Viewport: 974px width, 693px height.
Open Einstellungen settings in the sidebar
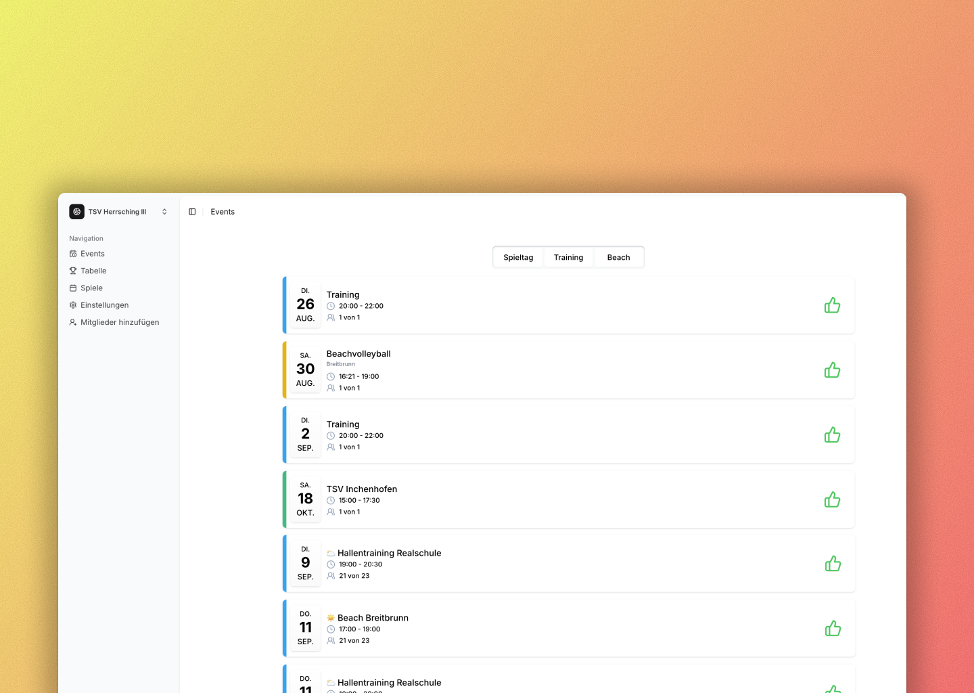coord(104,305)
